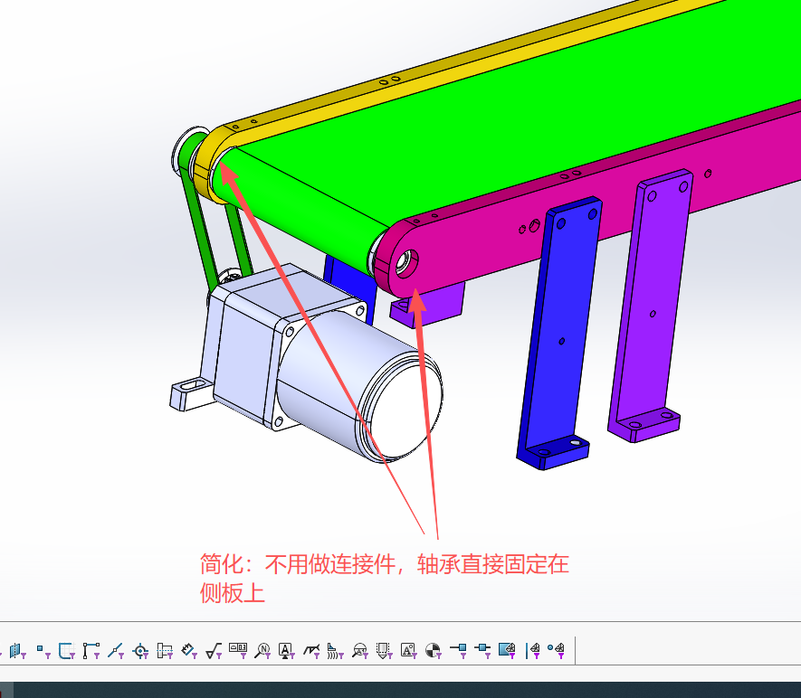Select the purple L-shaped support leg
801x698 pixels.
point(652,307)
